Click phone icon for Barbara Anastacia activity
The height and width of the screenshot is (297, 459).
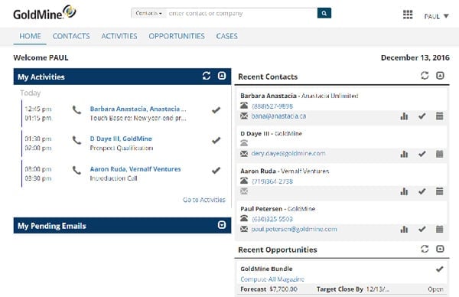(x=76, y=110)
